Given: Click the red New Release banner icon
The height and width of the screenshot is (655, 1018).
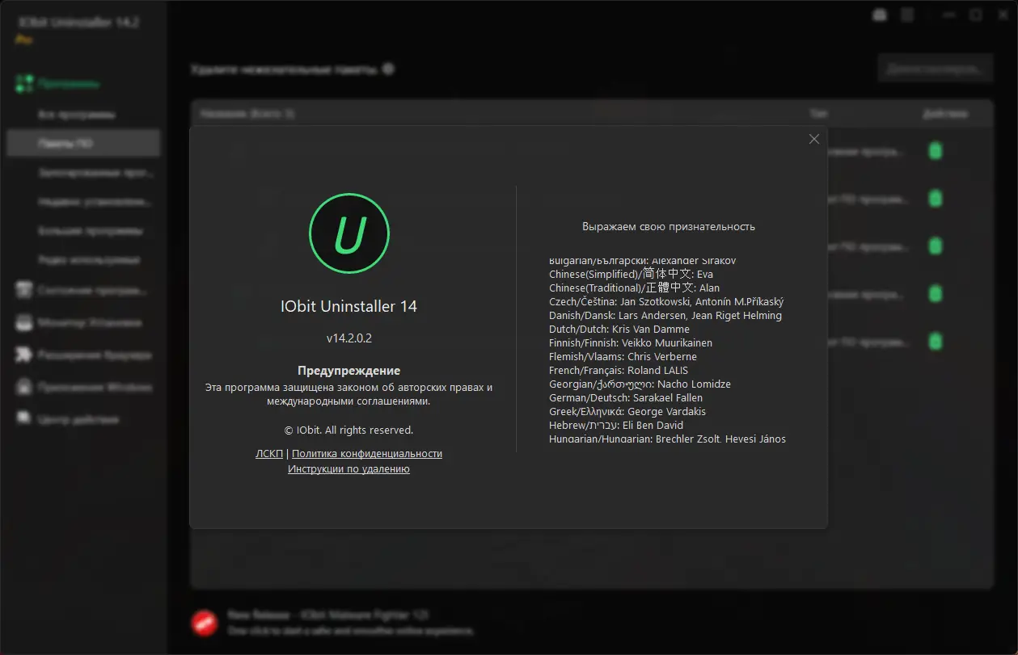Looking at the screenshot, I should point(205,622).
